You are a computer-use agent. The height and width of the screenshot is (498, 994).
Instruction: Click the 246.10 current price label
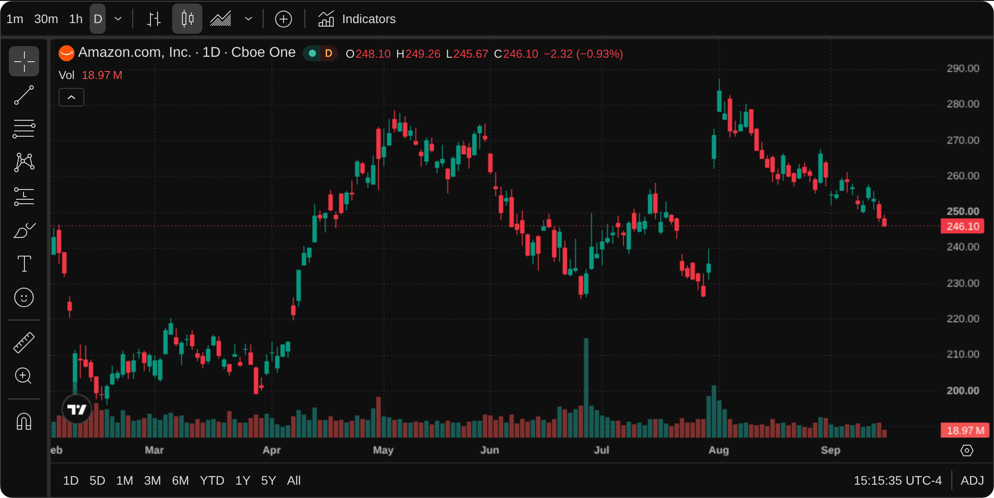963,226
